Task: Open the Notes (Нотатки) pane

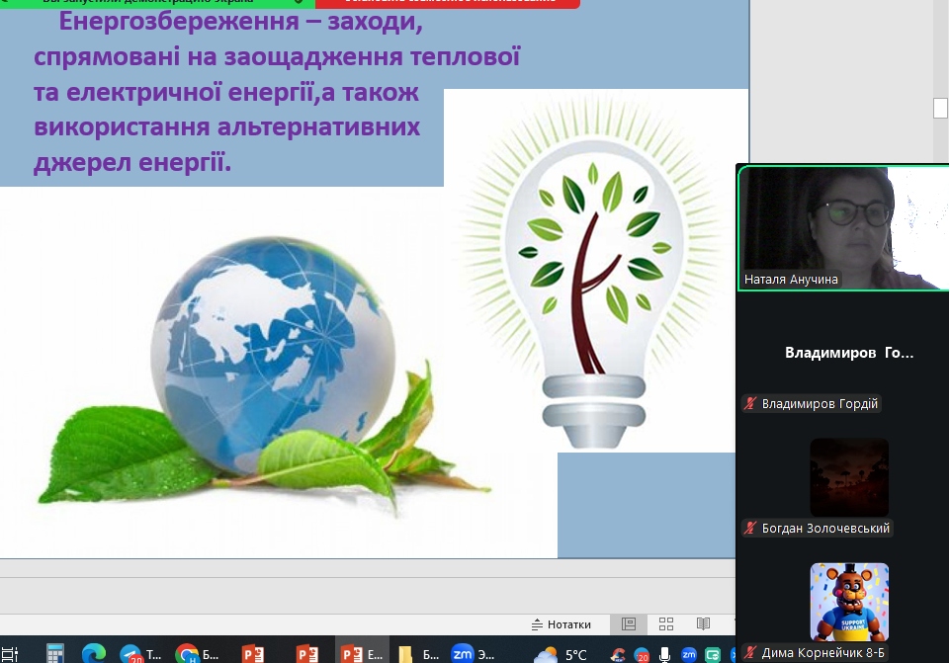Action: (x=561, y=624)
